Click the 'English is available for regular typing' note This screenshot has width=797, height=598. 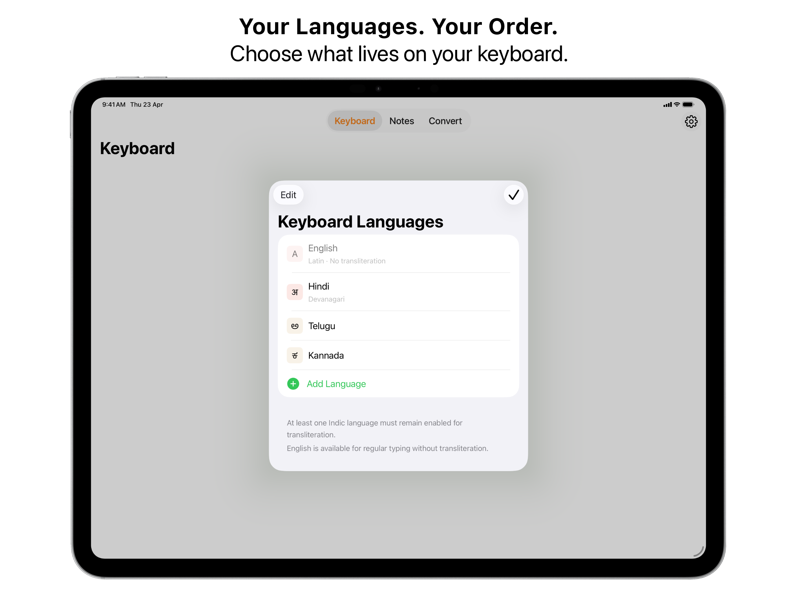(387, 448)
